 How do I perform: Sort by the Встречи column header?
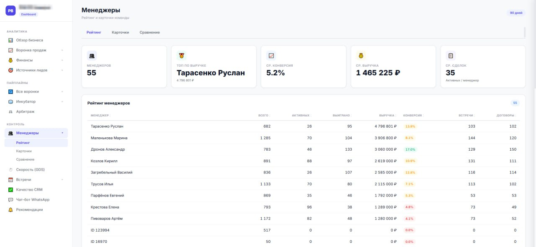pos(466,115)
